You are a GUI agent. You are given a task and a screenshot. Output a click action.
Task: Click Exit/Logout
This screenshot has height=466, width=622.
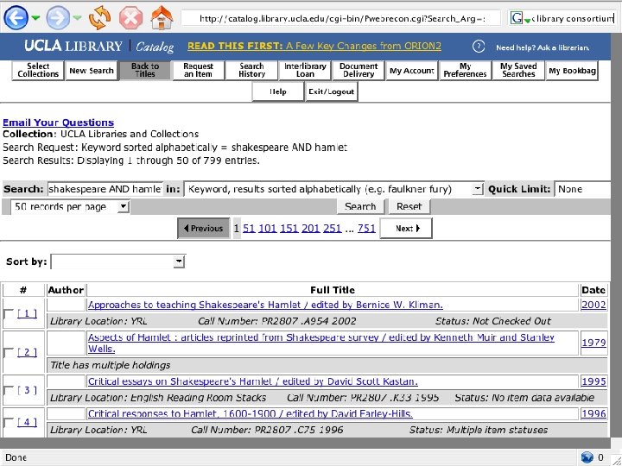[332, 91]
